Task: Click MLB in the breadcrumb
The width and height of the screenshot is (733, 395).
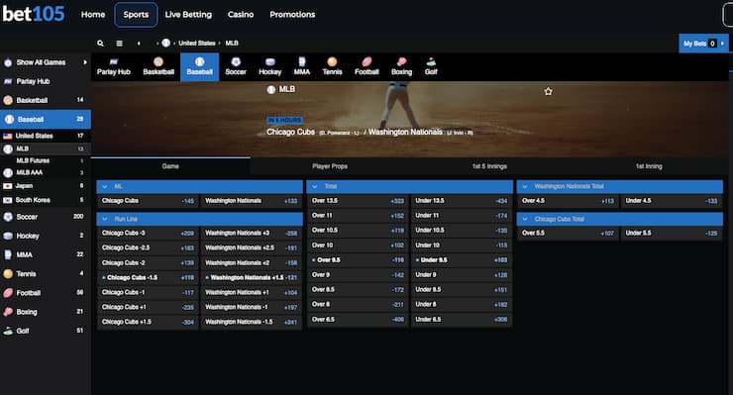Action: [232, 43]
